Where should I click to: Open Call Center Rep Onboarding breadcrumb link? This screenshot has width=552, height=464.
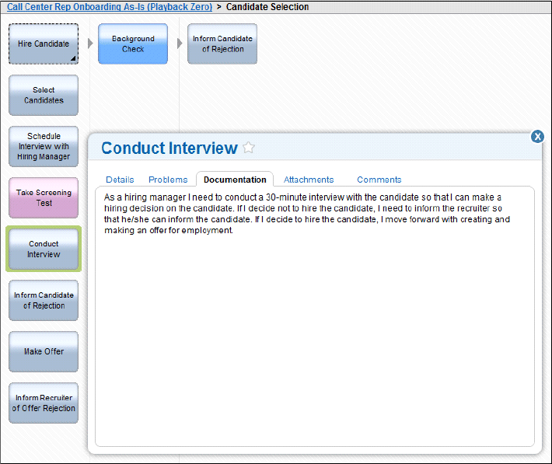pyautogui.click(x=110, y=7)
